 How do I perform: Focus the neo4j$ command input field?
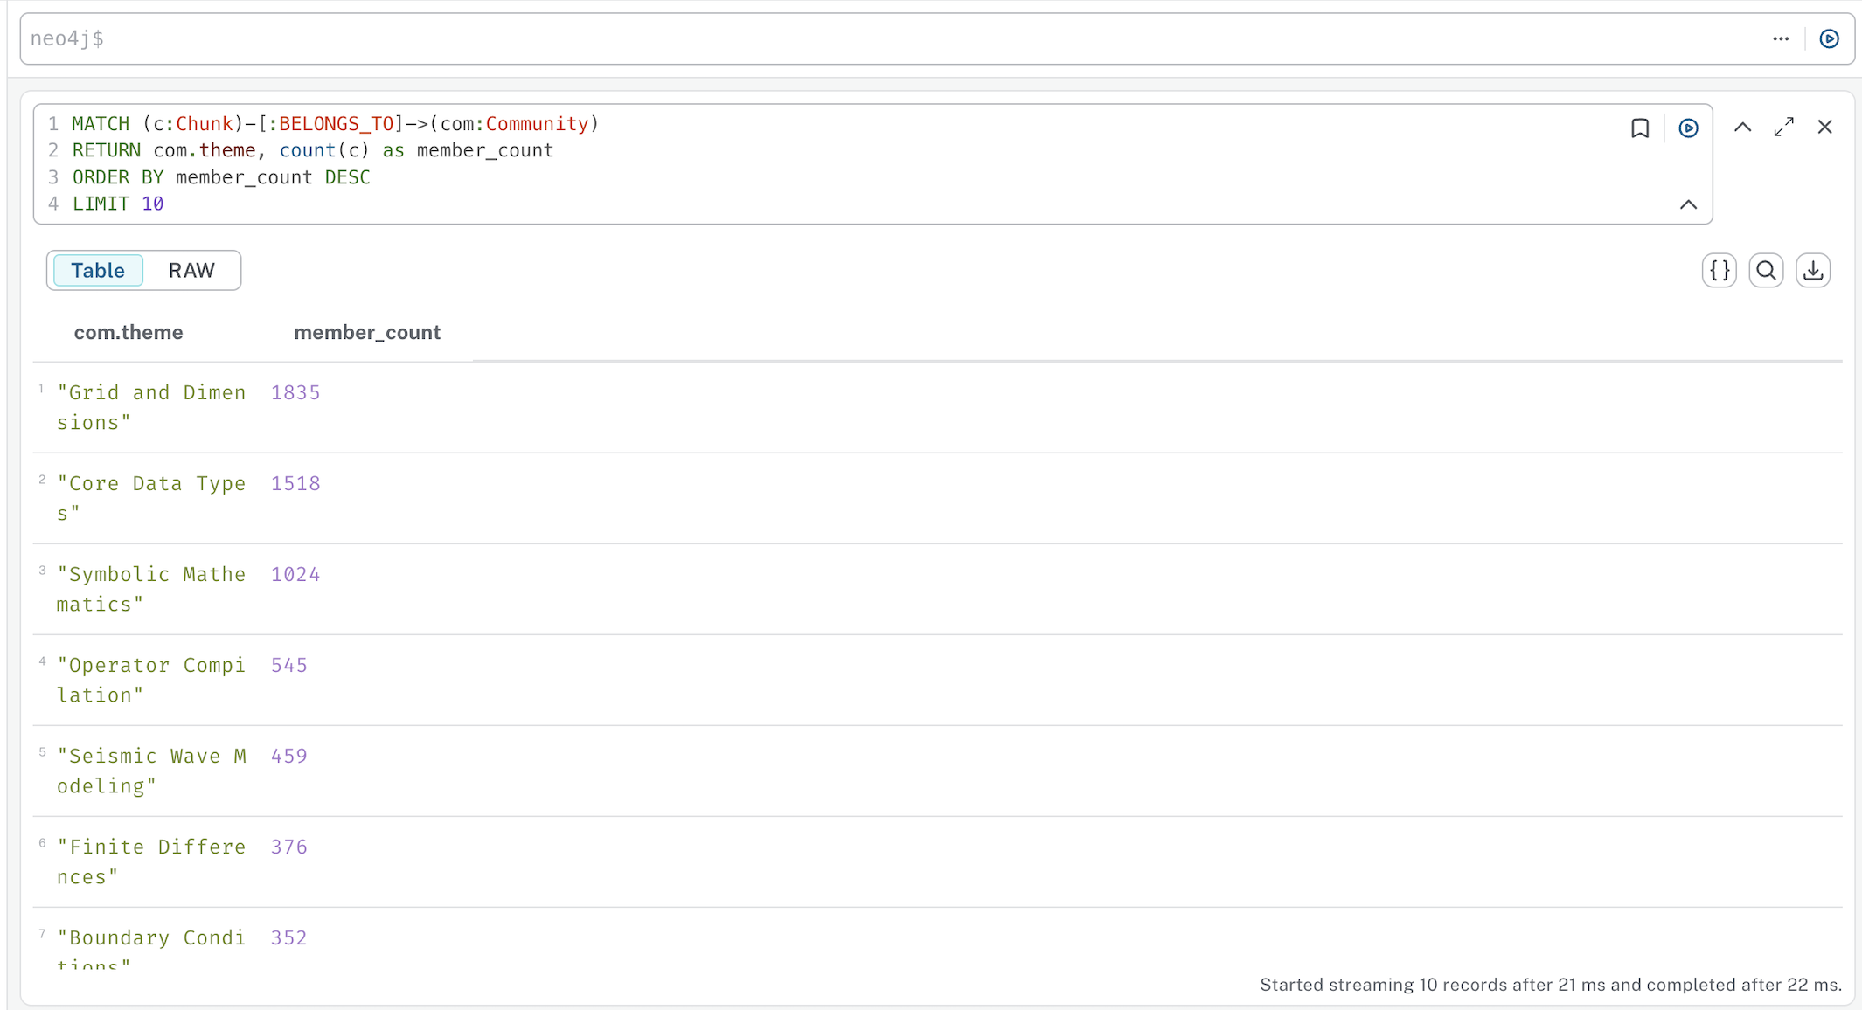coord(874,38)
